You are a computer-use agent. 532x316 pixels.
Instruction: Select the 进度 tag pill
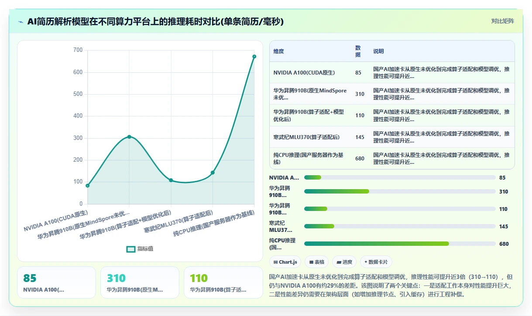click(x=344, y=262)
